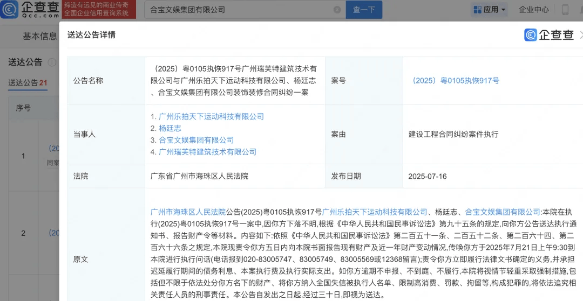
Task: Click the slogan banner beside the logo
Action: coord(96,9)
